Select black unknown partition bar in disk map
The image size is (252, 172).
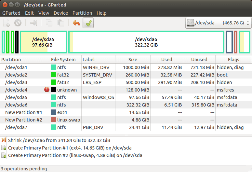[x=17, y=42]
